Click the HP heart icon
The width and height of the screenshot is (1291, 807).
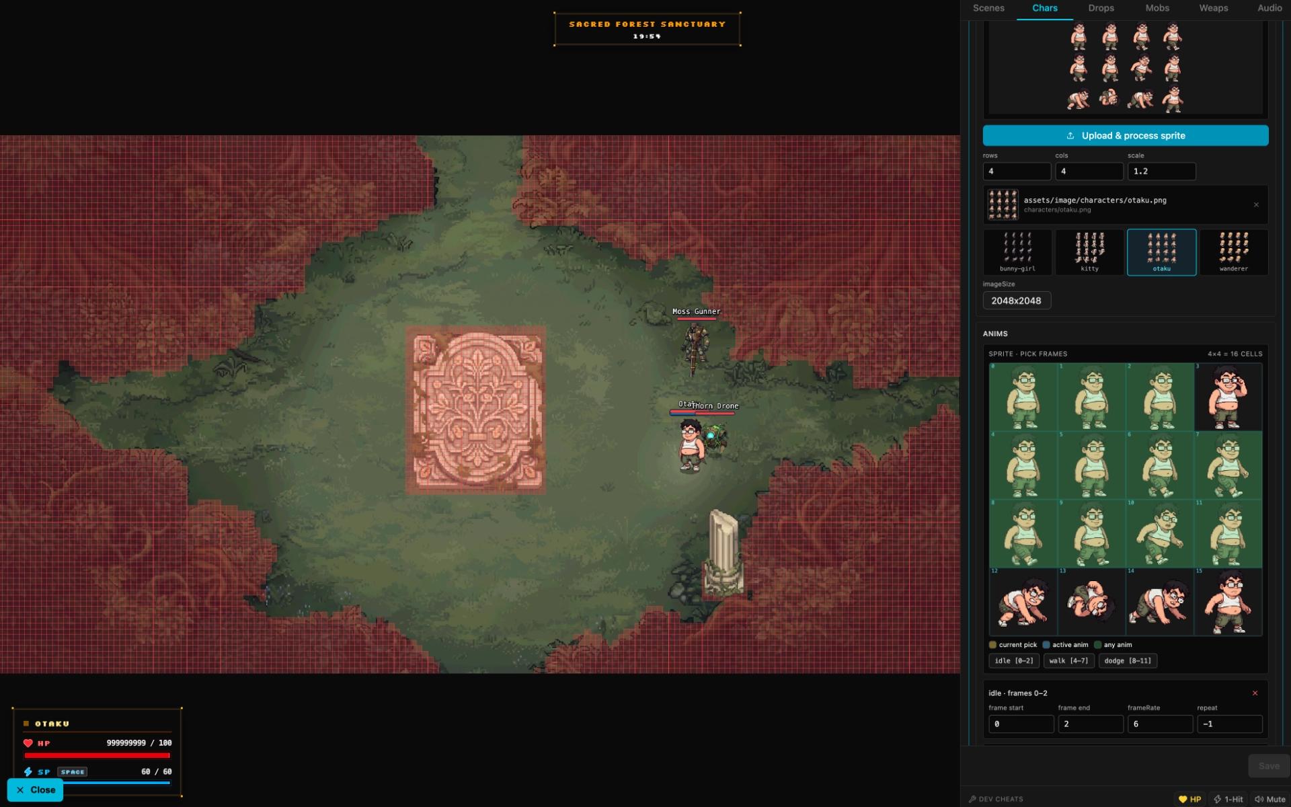point(28,743)
